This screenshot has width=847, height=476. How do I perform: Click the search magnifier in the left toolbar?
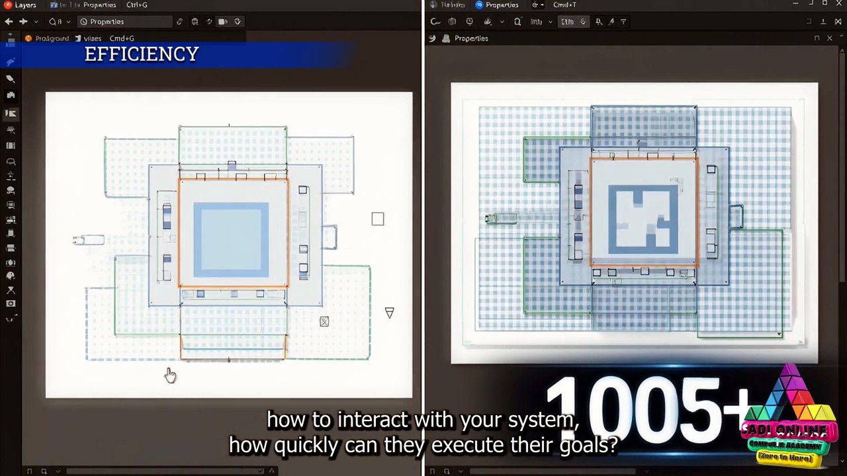click(x=52, y=22)
